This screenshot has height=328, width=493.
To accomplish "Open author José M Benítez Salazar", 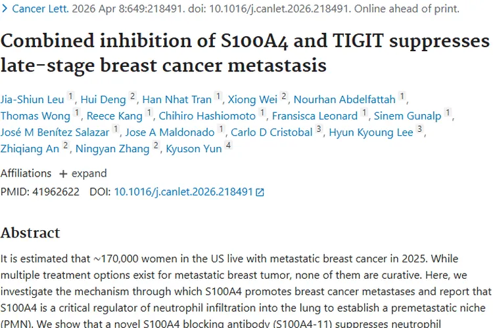I will (x=55, y=133).
